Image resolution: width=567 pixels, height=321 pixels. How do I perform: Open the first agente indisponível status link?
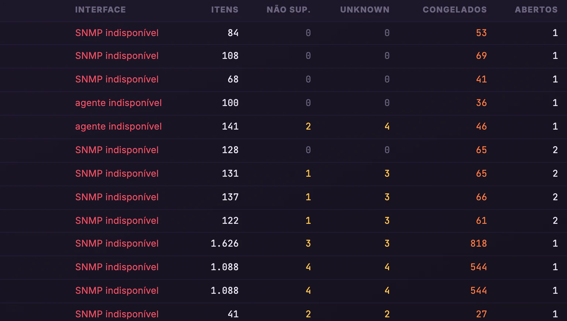tap(118, 103)
